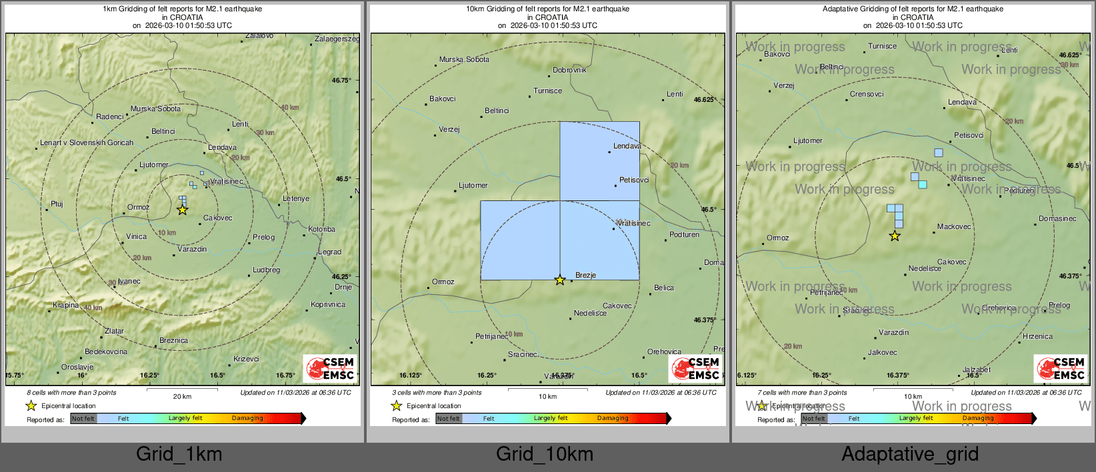
Task: Click the 'Not felt' legend swatch under Grid_1km
Action: pos(83,418)
